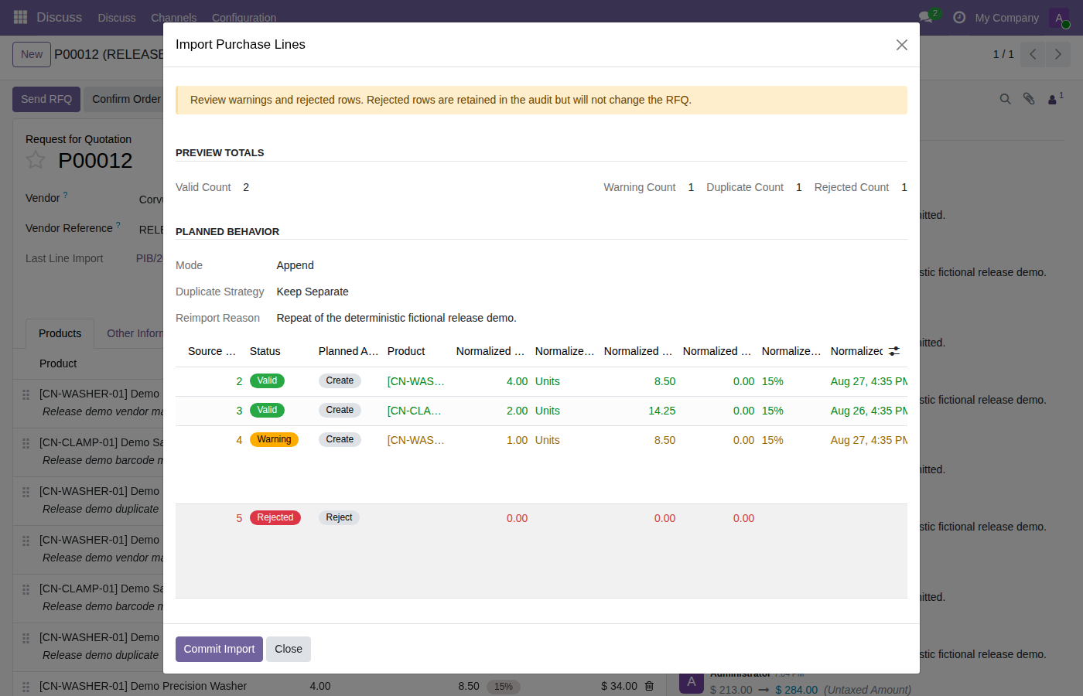The width and height of the screenshot is (1083, 696).
Task: Open the activities clock icon
Action: 959,17
